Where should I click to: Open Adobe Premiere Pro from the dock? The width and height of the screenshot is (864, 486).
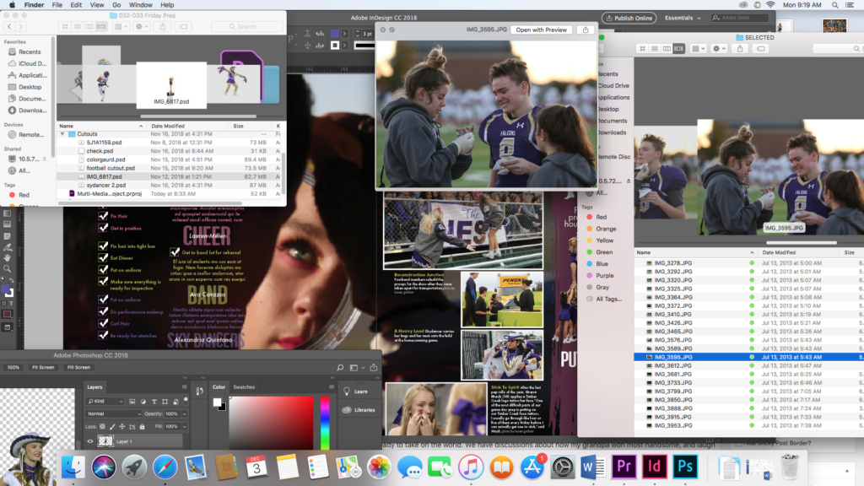tap(625, 467)
